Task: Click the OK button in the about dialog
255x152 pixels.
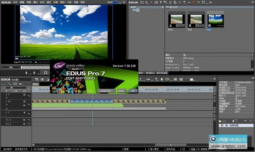Action: point(132,91)
